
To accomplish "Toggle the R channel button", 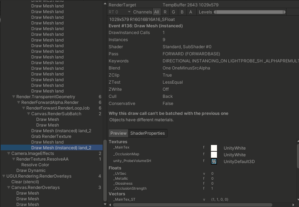I will coord(165,12).
